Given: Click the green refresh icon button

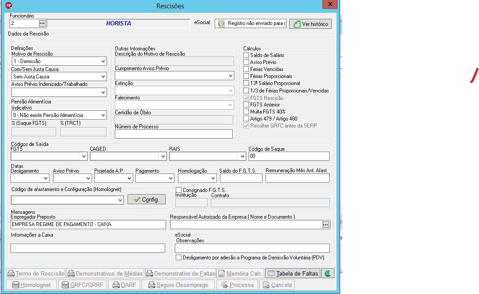Looking at the screenshot, I should pos(328,273).
